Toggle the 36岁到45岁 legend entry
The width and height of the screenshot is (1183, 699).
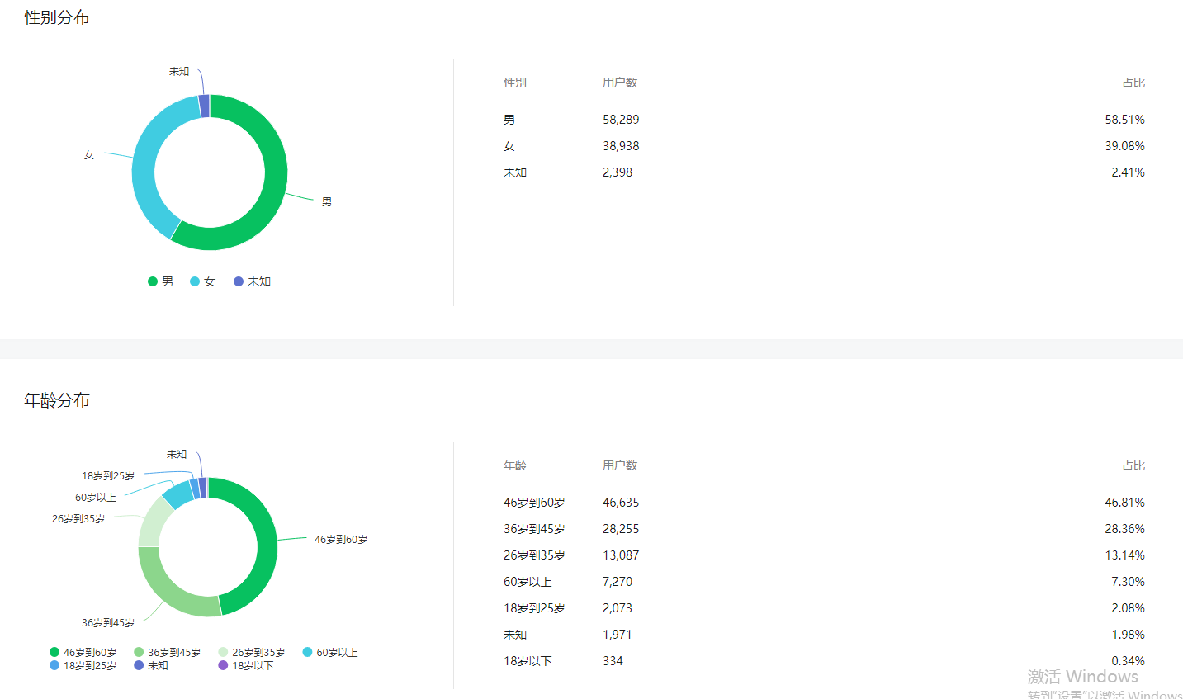coord(167,652)
